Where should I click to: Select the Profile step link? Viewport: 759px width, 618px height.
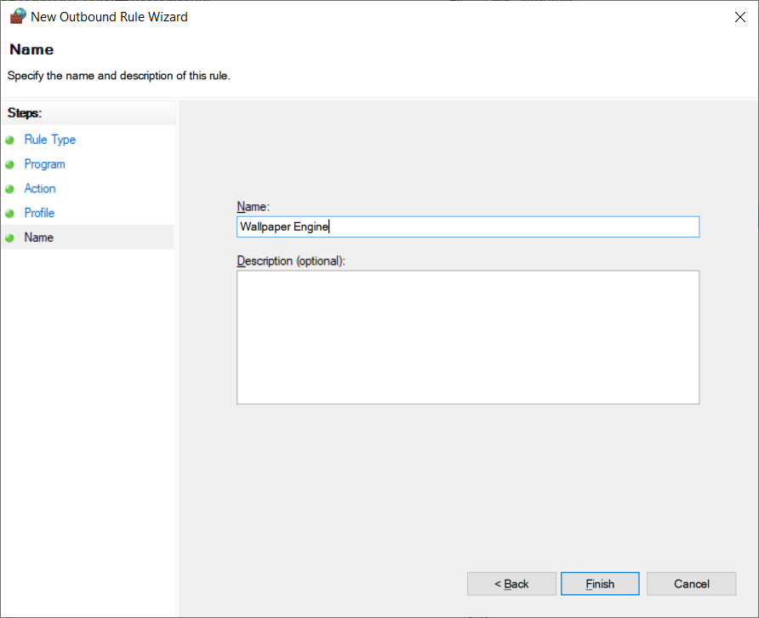click(x=39, y=213)
